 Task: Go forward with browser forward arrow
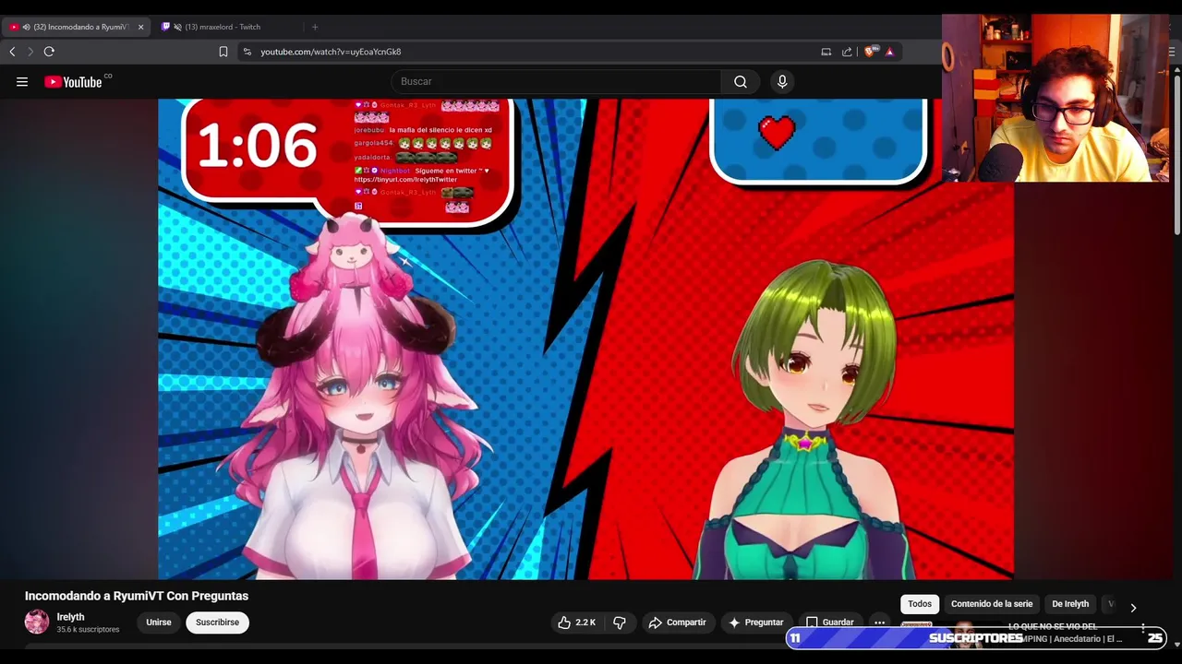[x=30, y=52]
